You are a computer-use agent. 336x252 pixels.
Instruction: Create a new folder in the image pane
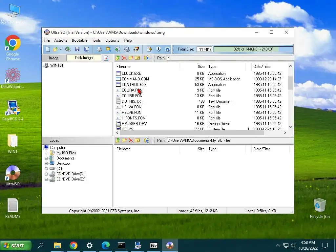click(x=131, y=58)
